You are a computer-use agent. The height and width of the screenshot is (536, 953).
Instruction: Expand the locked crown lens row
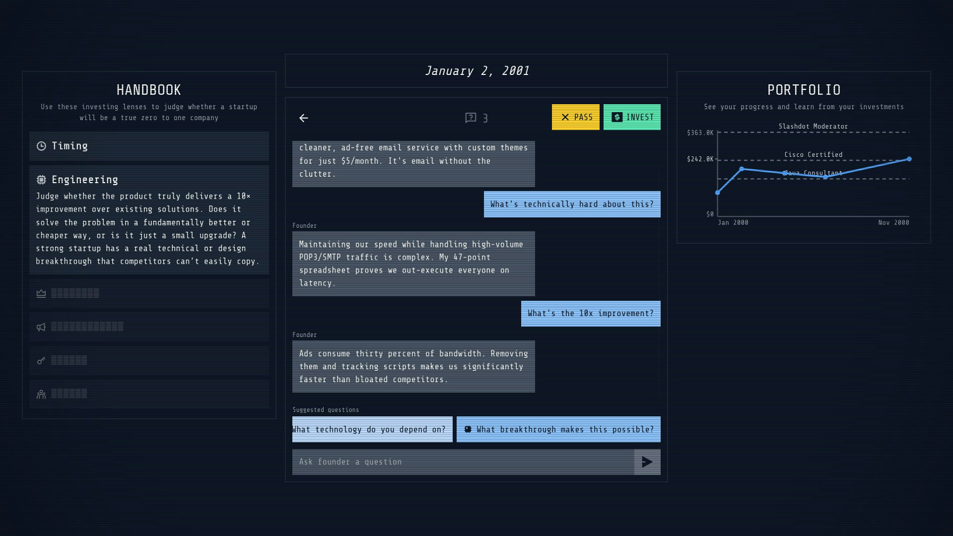148,293
